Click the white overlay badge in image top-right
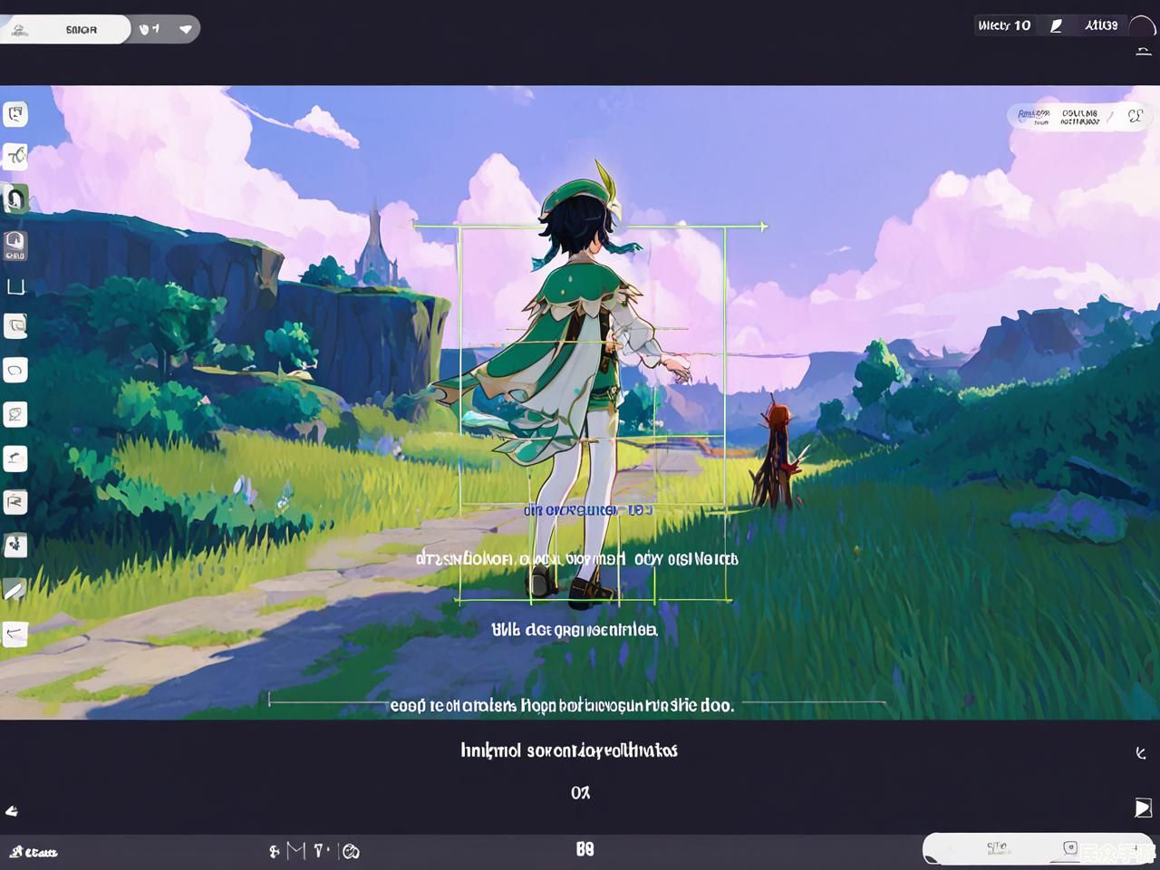This screenshot has height=870, width=1160. pyautogui.click(x=1077, y=116)
